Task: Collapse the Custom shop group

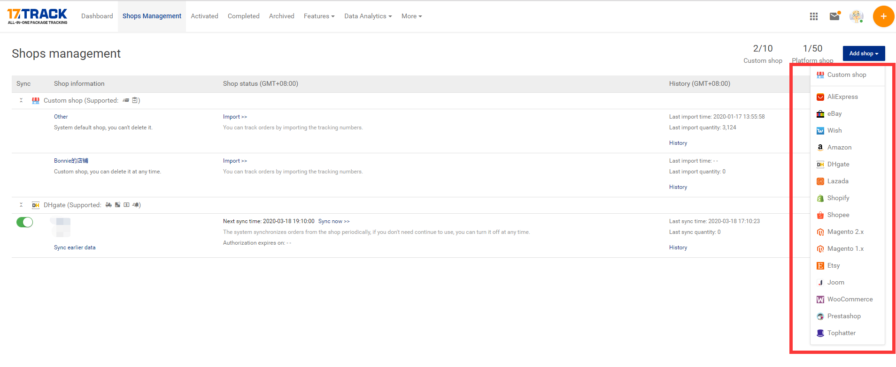Action: click(x=21, y=100)
